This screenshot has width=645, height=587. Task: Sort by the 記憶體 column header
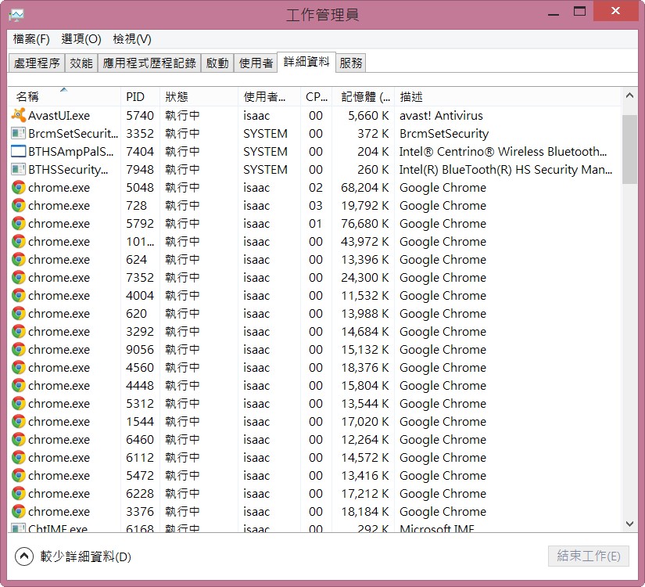(363, 97)
